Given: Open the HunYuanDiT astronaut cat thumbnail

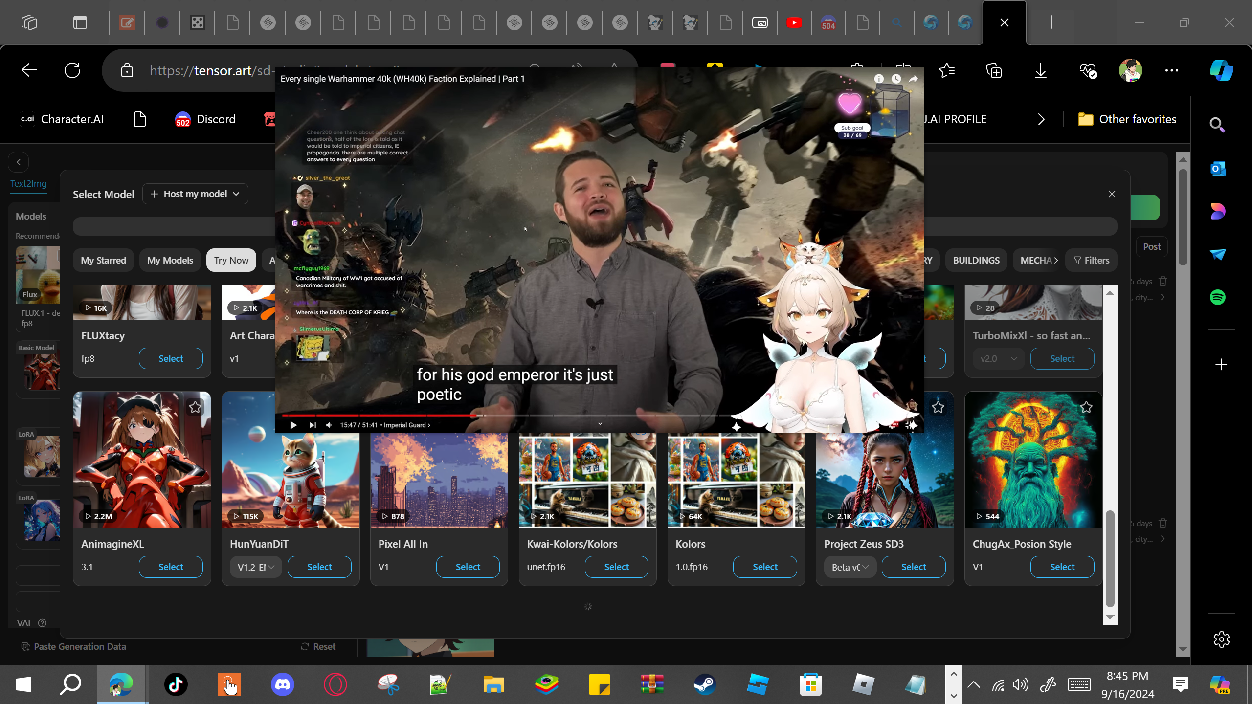Looking at the screenshot, I should [291, 479].
